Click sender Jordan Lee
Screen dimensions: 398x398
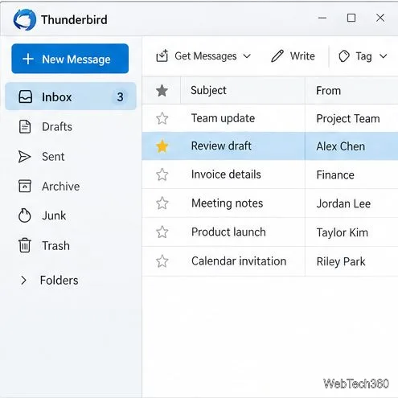(x=343, y=203)
